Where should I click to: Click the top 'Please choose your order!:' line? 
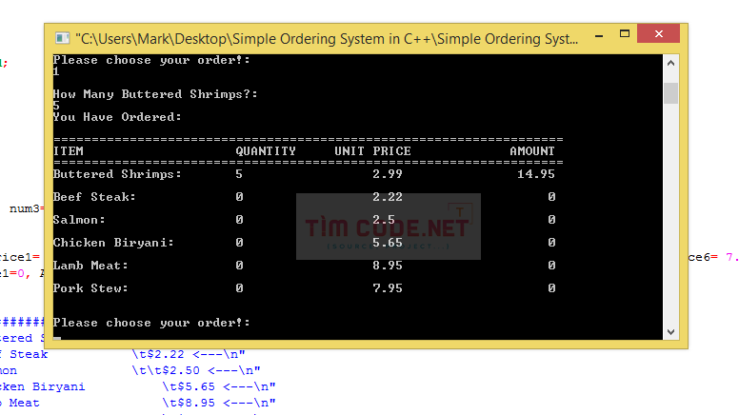tap(151, 60)
